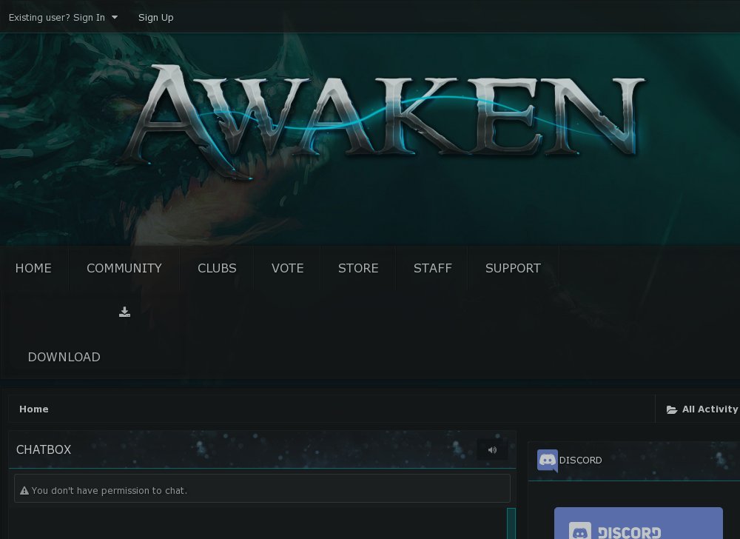
Task: Open the COMMUNITY menu item
Action: [124, 268]
